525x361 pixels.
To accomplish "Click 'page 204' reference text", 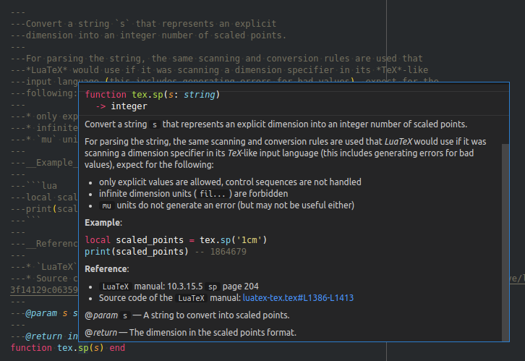I will click(x=240, y=286).
